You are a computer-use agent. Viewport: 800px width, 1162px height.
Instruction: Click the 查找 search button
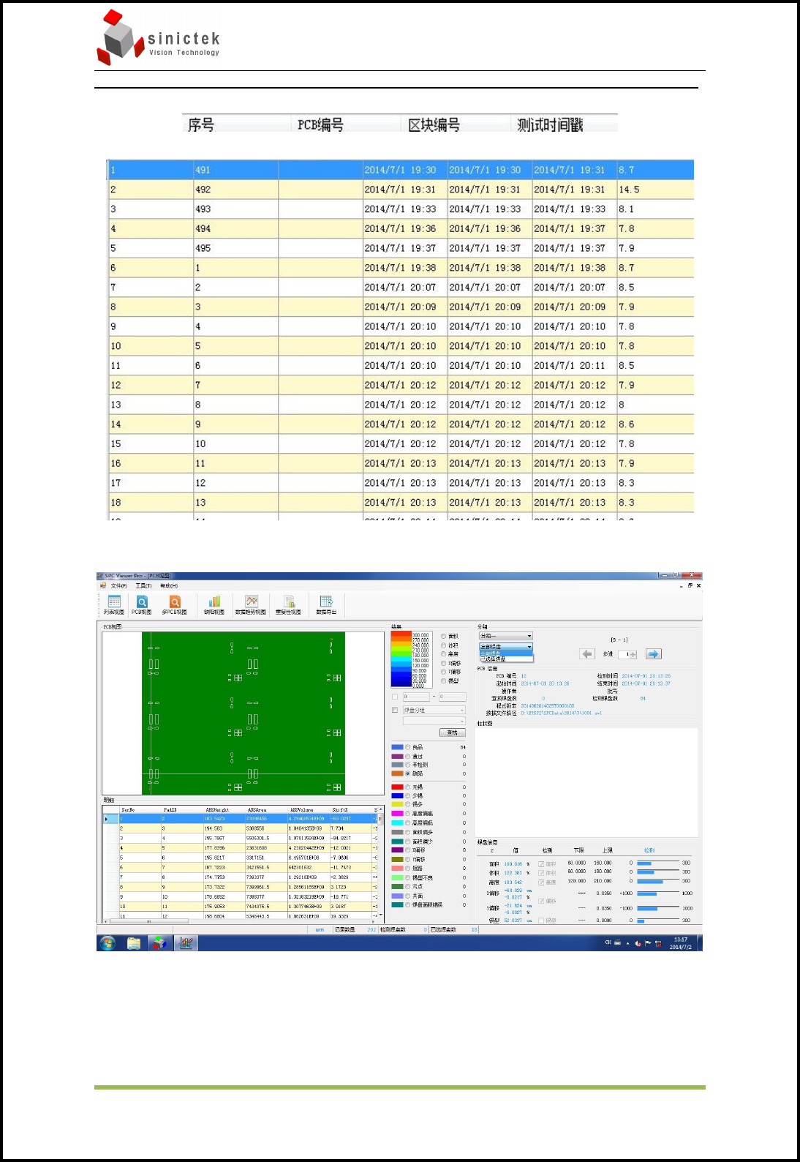452,732
